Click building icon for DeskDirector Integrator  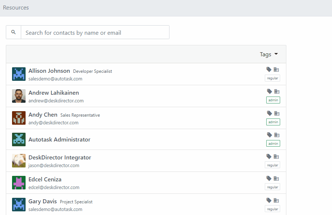pos(276,156)
